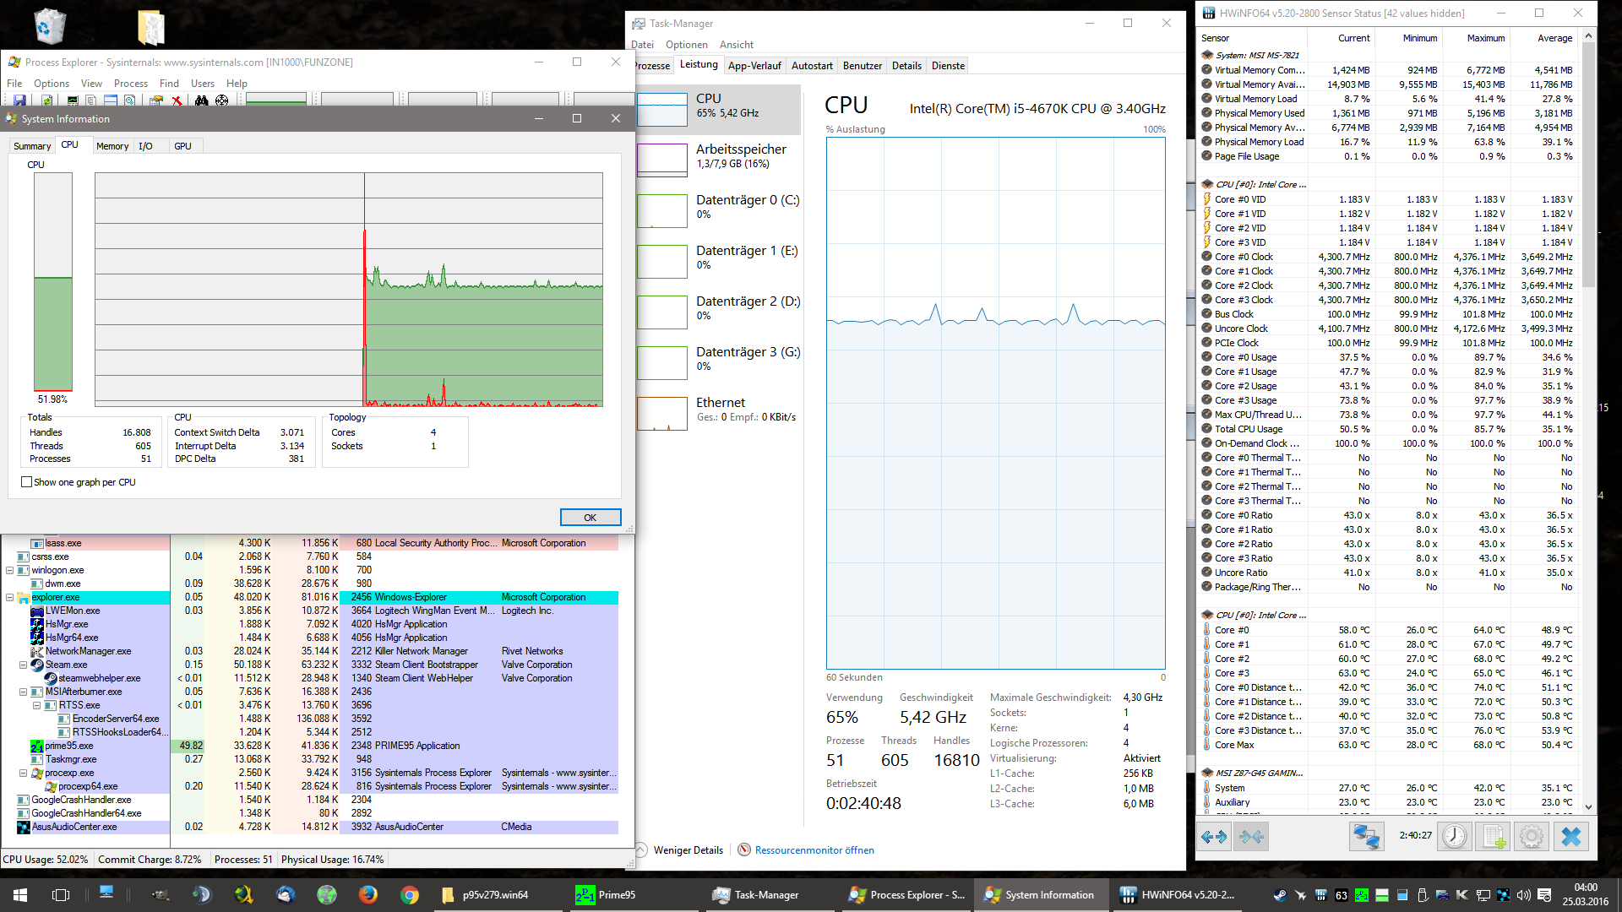Switch to the Memory tab
The height and width of the screenshot is (912, 1622).
click(112, 146)
